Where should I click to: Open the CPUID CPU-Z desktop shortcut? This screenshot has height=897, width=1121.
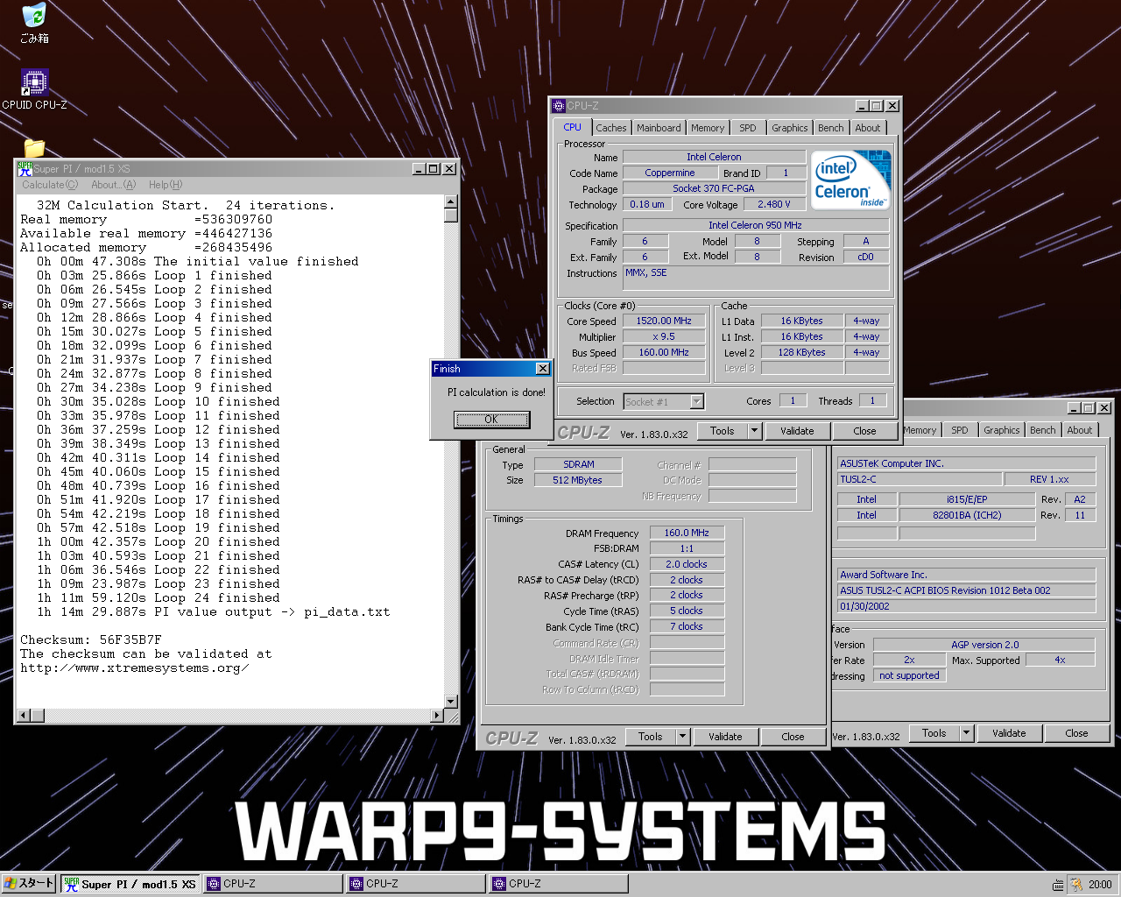[34, 89]
